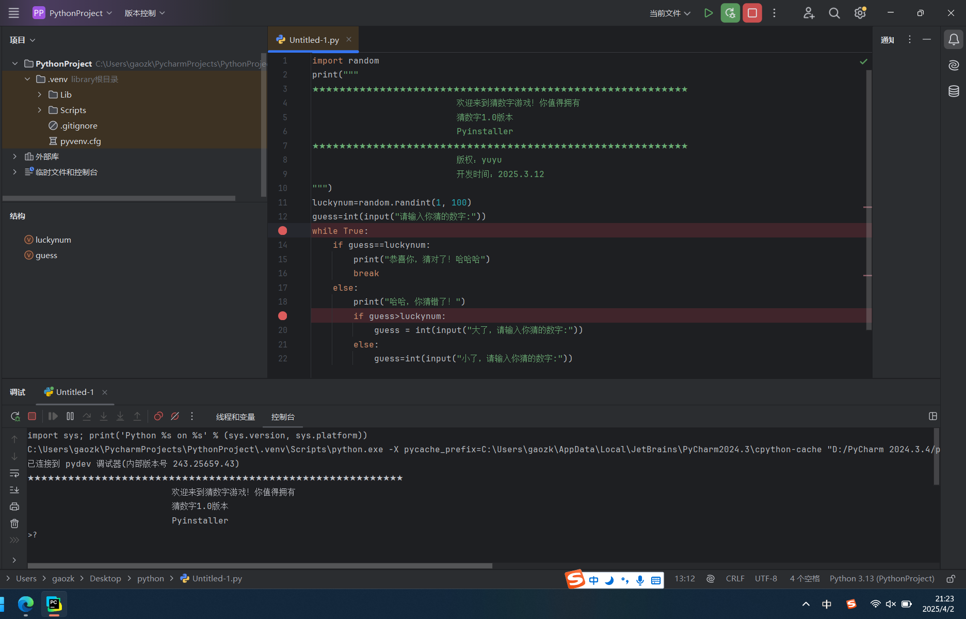Open IDE settings gear icon
966x619 pixels.
point(860,13)
